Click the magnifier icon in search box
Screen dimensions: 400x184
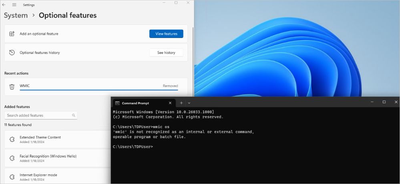(73, 115)
